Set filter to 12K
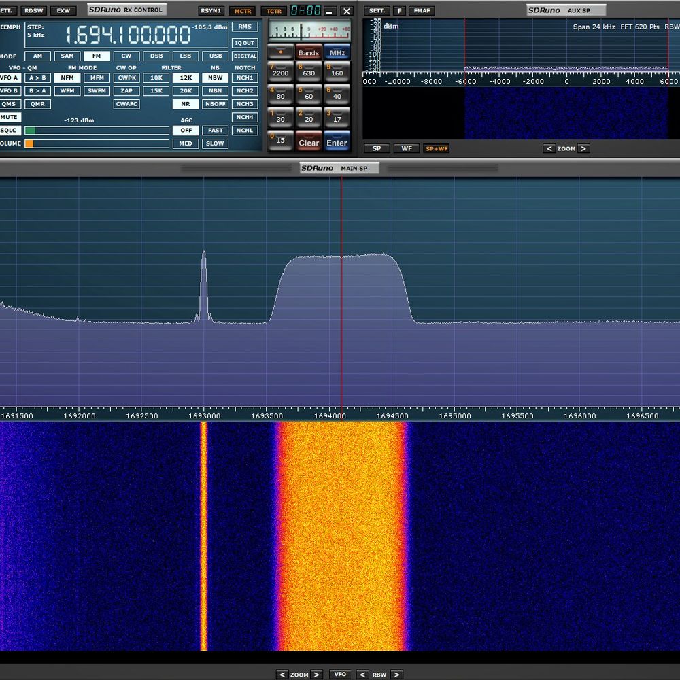 coord(186,78)
